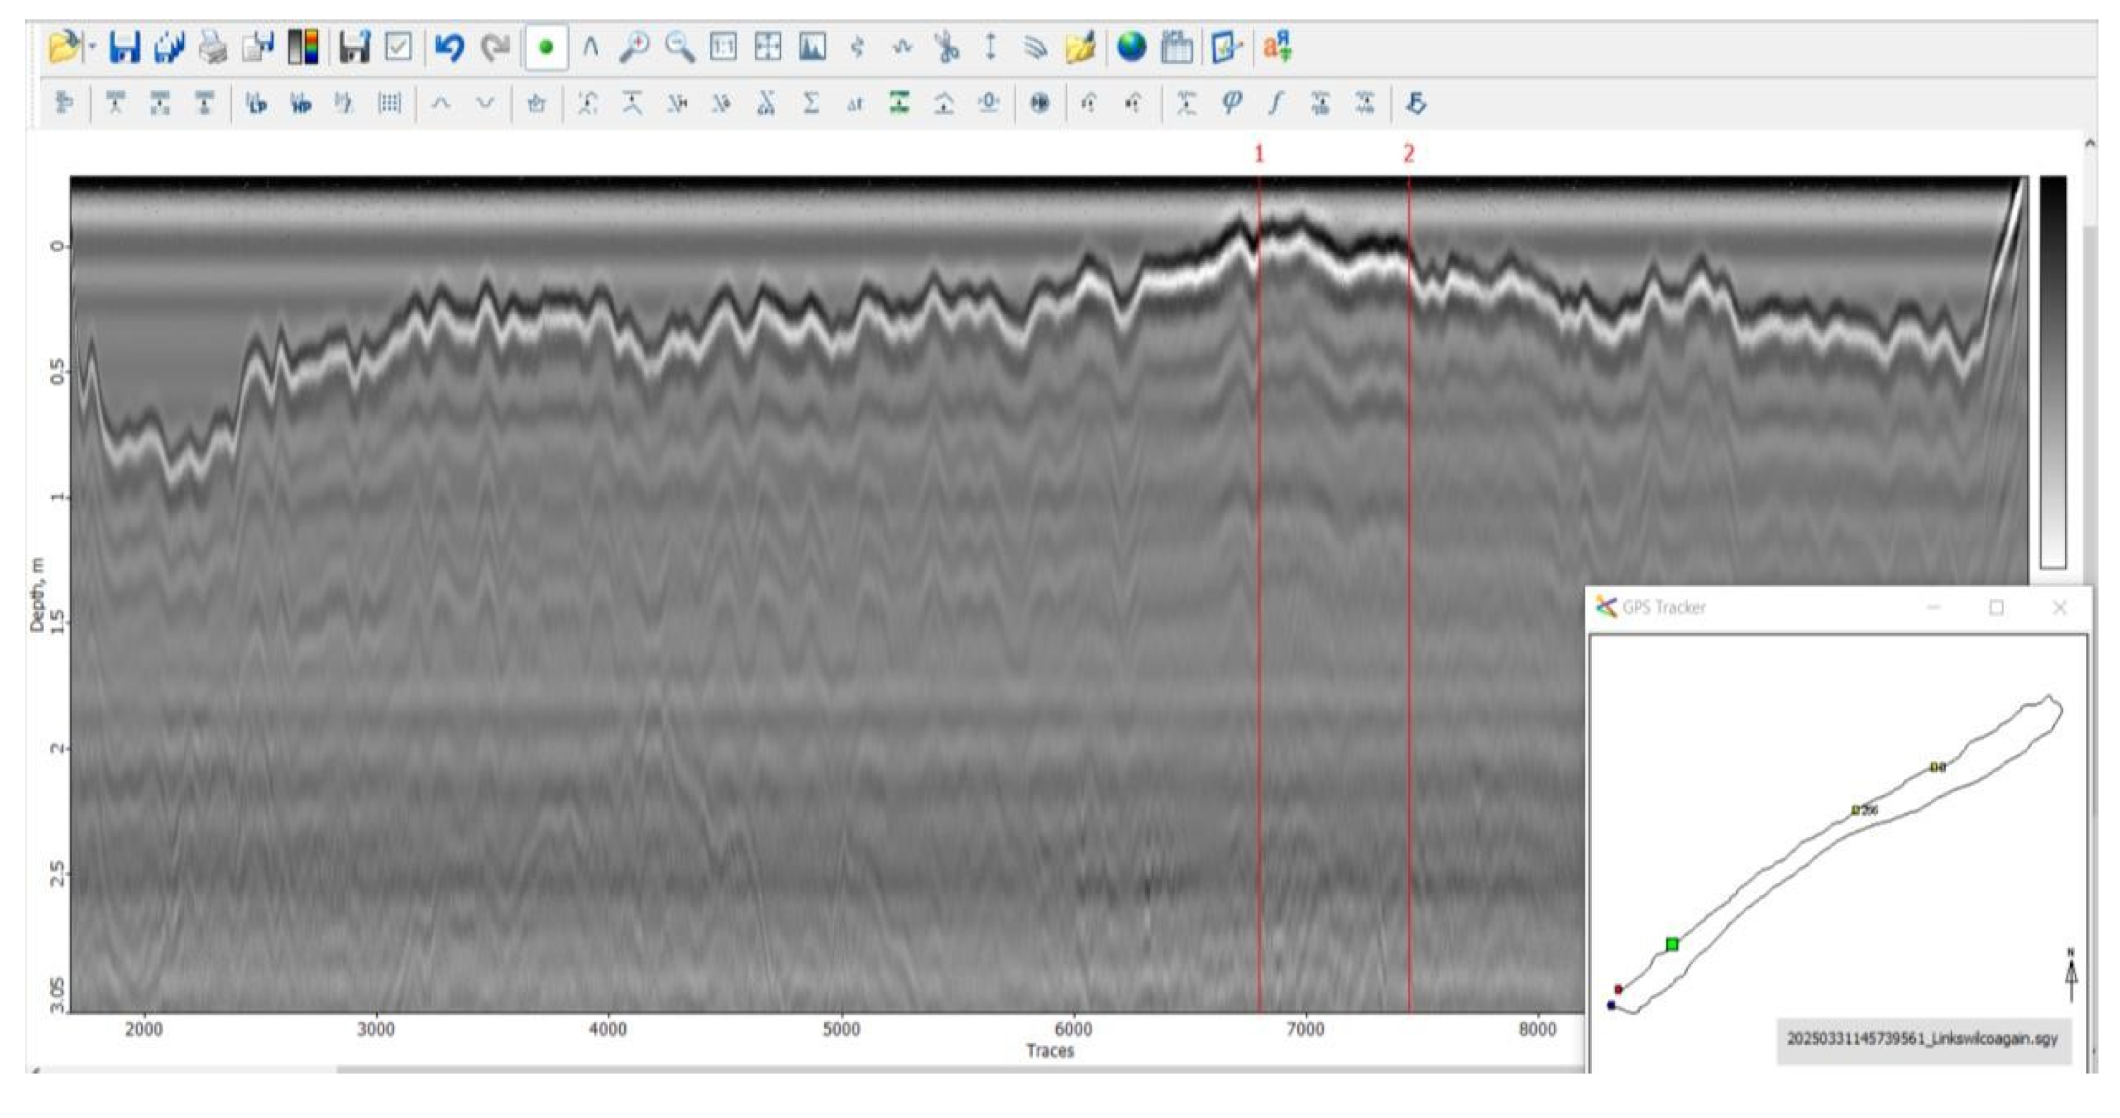2120x1118 pixels.
Task: Click the LP low-pass filter icon
Action: click(x=257, y=104)
